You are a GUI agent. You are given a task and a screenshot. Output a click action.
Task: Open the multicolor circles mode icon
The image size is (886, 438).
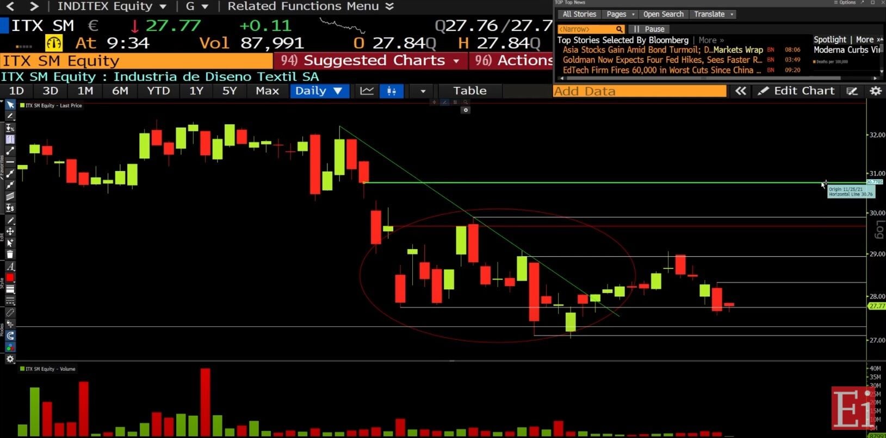[10, 347]
